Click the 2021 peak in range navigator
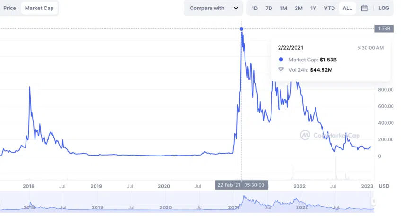The width and height of the screenshot is (402, 216). click(x=245, y=197)
